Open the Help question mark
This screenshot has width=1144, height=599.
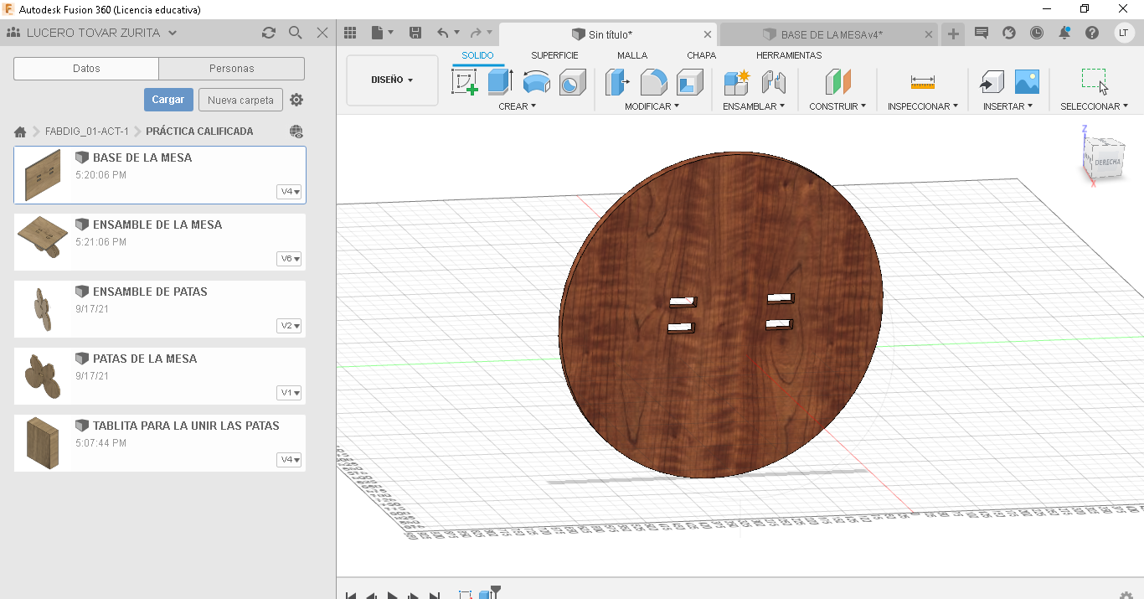pyautogui.click(x=1092, y=33)
